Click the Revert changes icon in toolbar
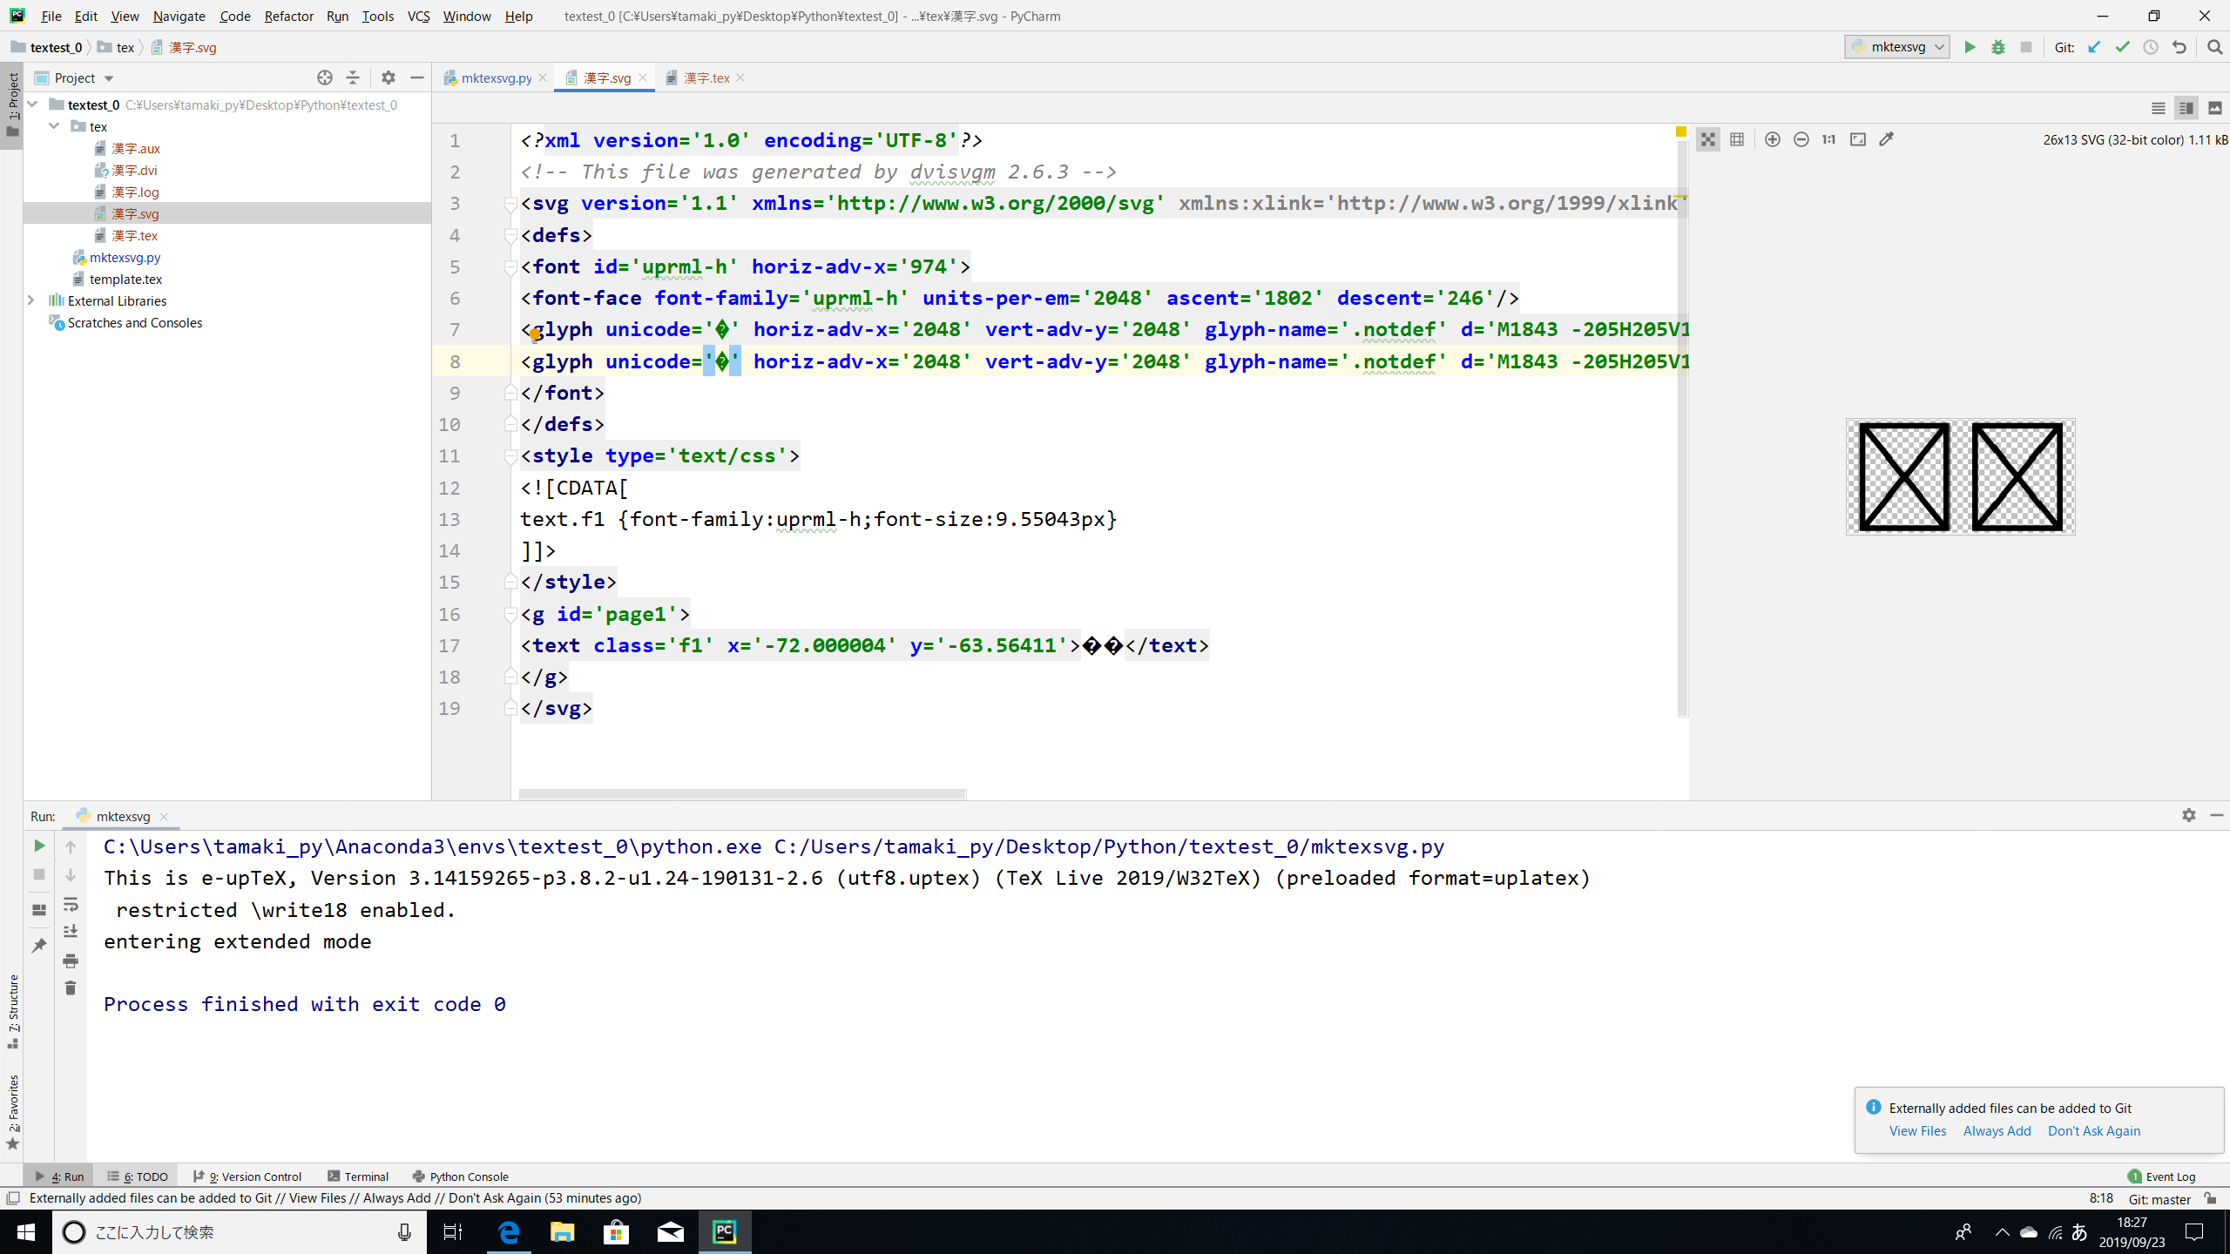This screenshot has width=2230, height=1254. (x=2181, y=48)
